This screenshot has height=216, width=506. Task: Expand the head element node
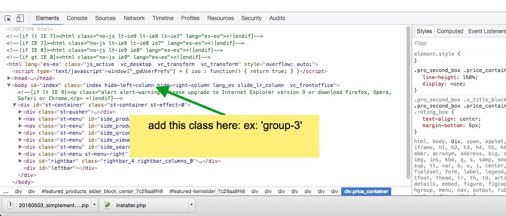9,78
